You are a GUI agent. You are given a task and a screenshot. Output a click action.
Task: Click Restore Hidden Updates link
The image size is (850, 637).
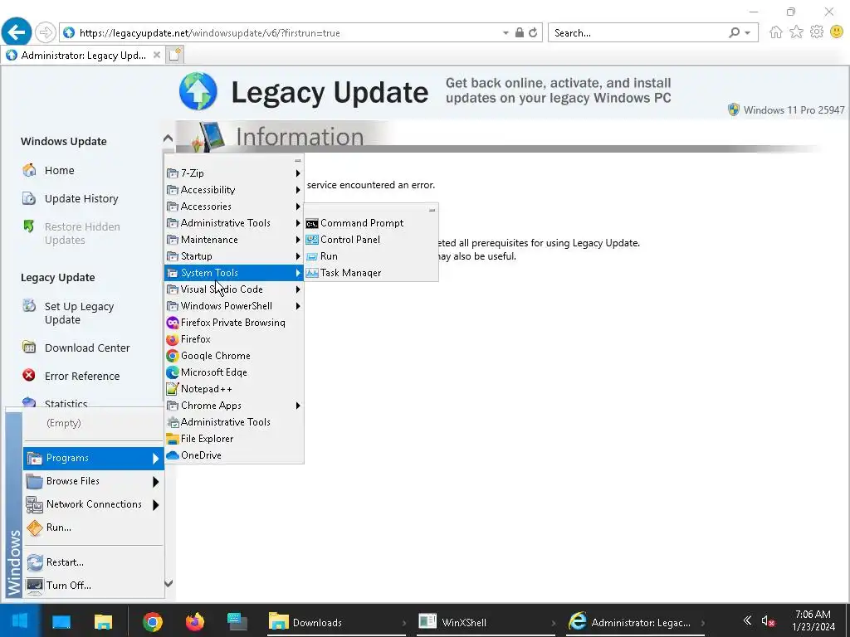coord(82,233)
